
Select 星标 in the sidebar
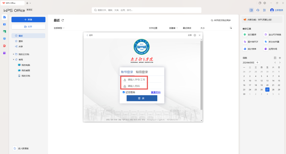(28, 41)
